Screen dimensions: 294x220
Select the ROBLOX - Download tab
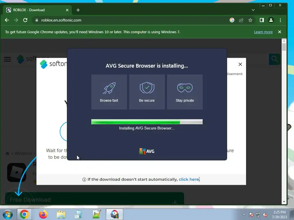pyautogui.click(x=37, y=10)
